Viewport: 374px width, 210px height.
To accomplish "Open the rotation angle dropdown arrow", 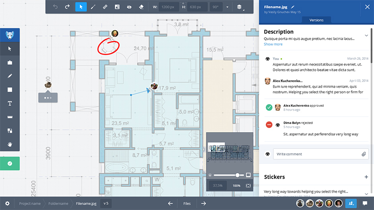I will [x=227, y=7].
